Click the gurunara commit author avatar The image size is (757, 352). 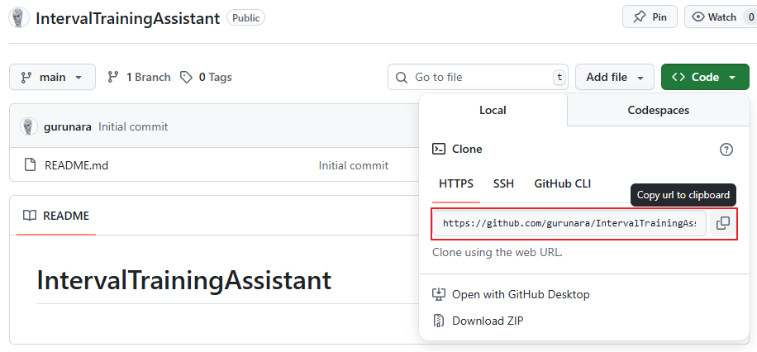pyautogui.click(x=28, y=126)
